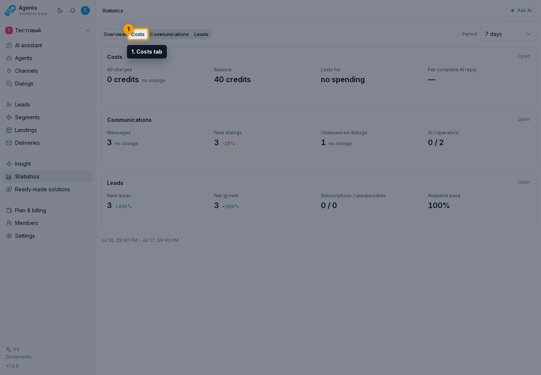This screenshot has height=375, width=541.
Task: Open user profile avatar
Action: (85, 10)
